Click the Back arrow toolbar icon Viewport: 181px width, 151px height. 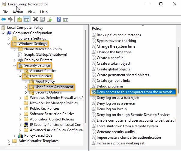(3, 19)
